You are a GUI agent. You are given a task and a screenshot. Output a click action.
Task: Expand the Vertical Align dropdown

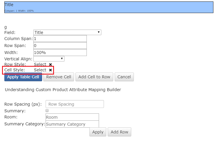pyautogui.click(x=49, y=59)
